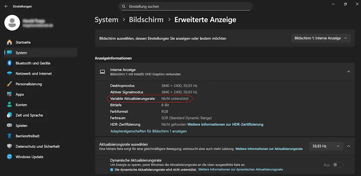Image resolution: width=361 pixels, height=176 pixels.
Task: Open Adaptereigenschaften für Bildschirm 1 anzeigen
Action: click(x=148, y=131)
